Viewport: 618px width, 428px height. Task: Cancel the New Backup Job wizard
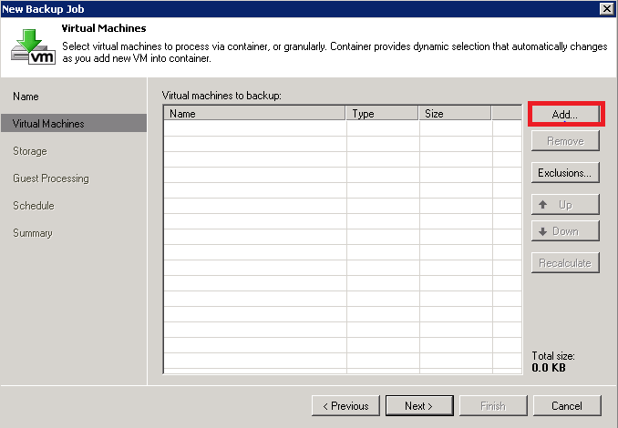click(x=567, y=405)
